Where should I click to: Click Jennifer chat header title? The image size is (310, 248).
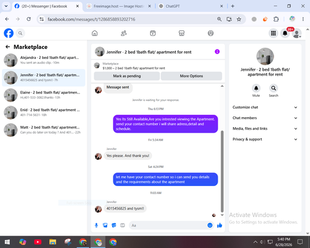[x=149, y=52]
